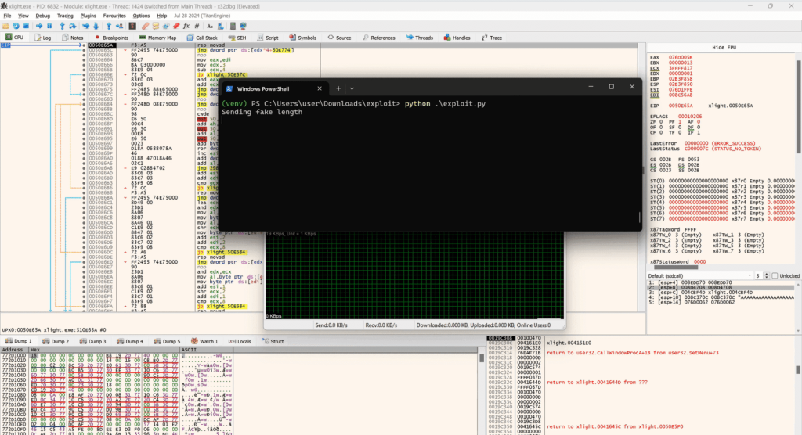The image size is (802, 435).
Task: Open the Strings search icon
Action: [210, 26]
